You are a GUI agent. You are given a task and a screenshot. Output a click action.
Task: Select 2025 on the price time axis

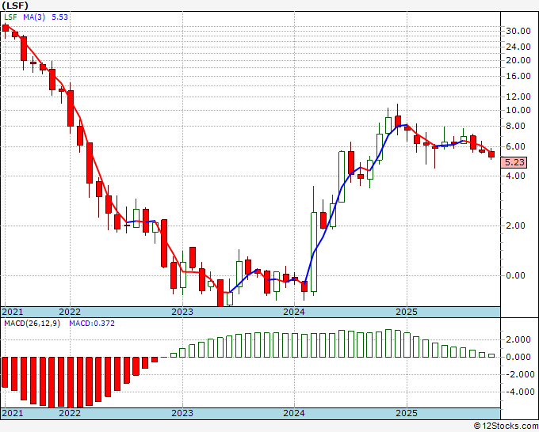point(407,312)
